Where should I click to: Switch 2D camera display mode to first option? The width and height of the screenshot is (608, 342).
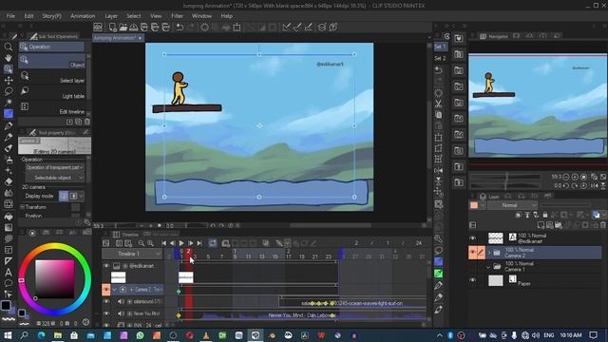64,196
